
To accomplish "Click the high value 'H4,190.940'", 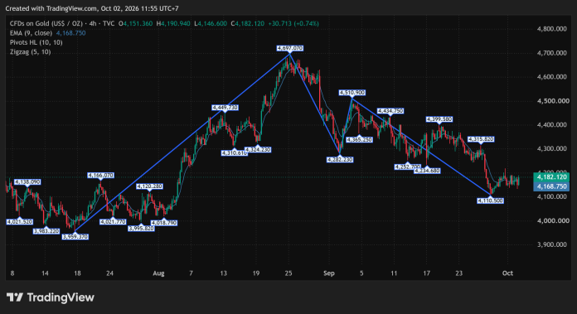I will 173,23.
